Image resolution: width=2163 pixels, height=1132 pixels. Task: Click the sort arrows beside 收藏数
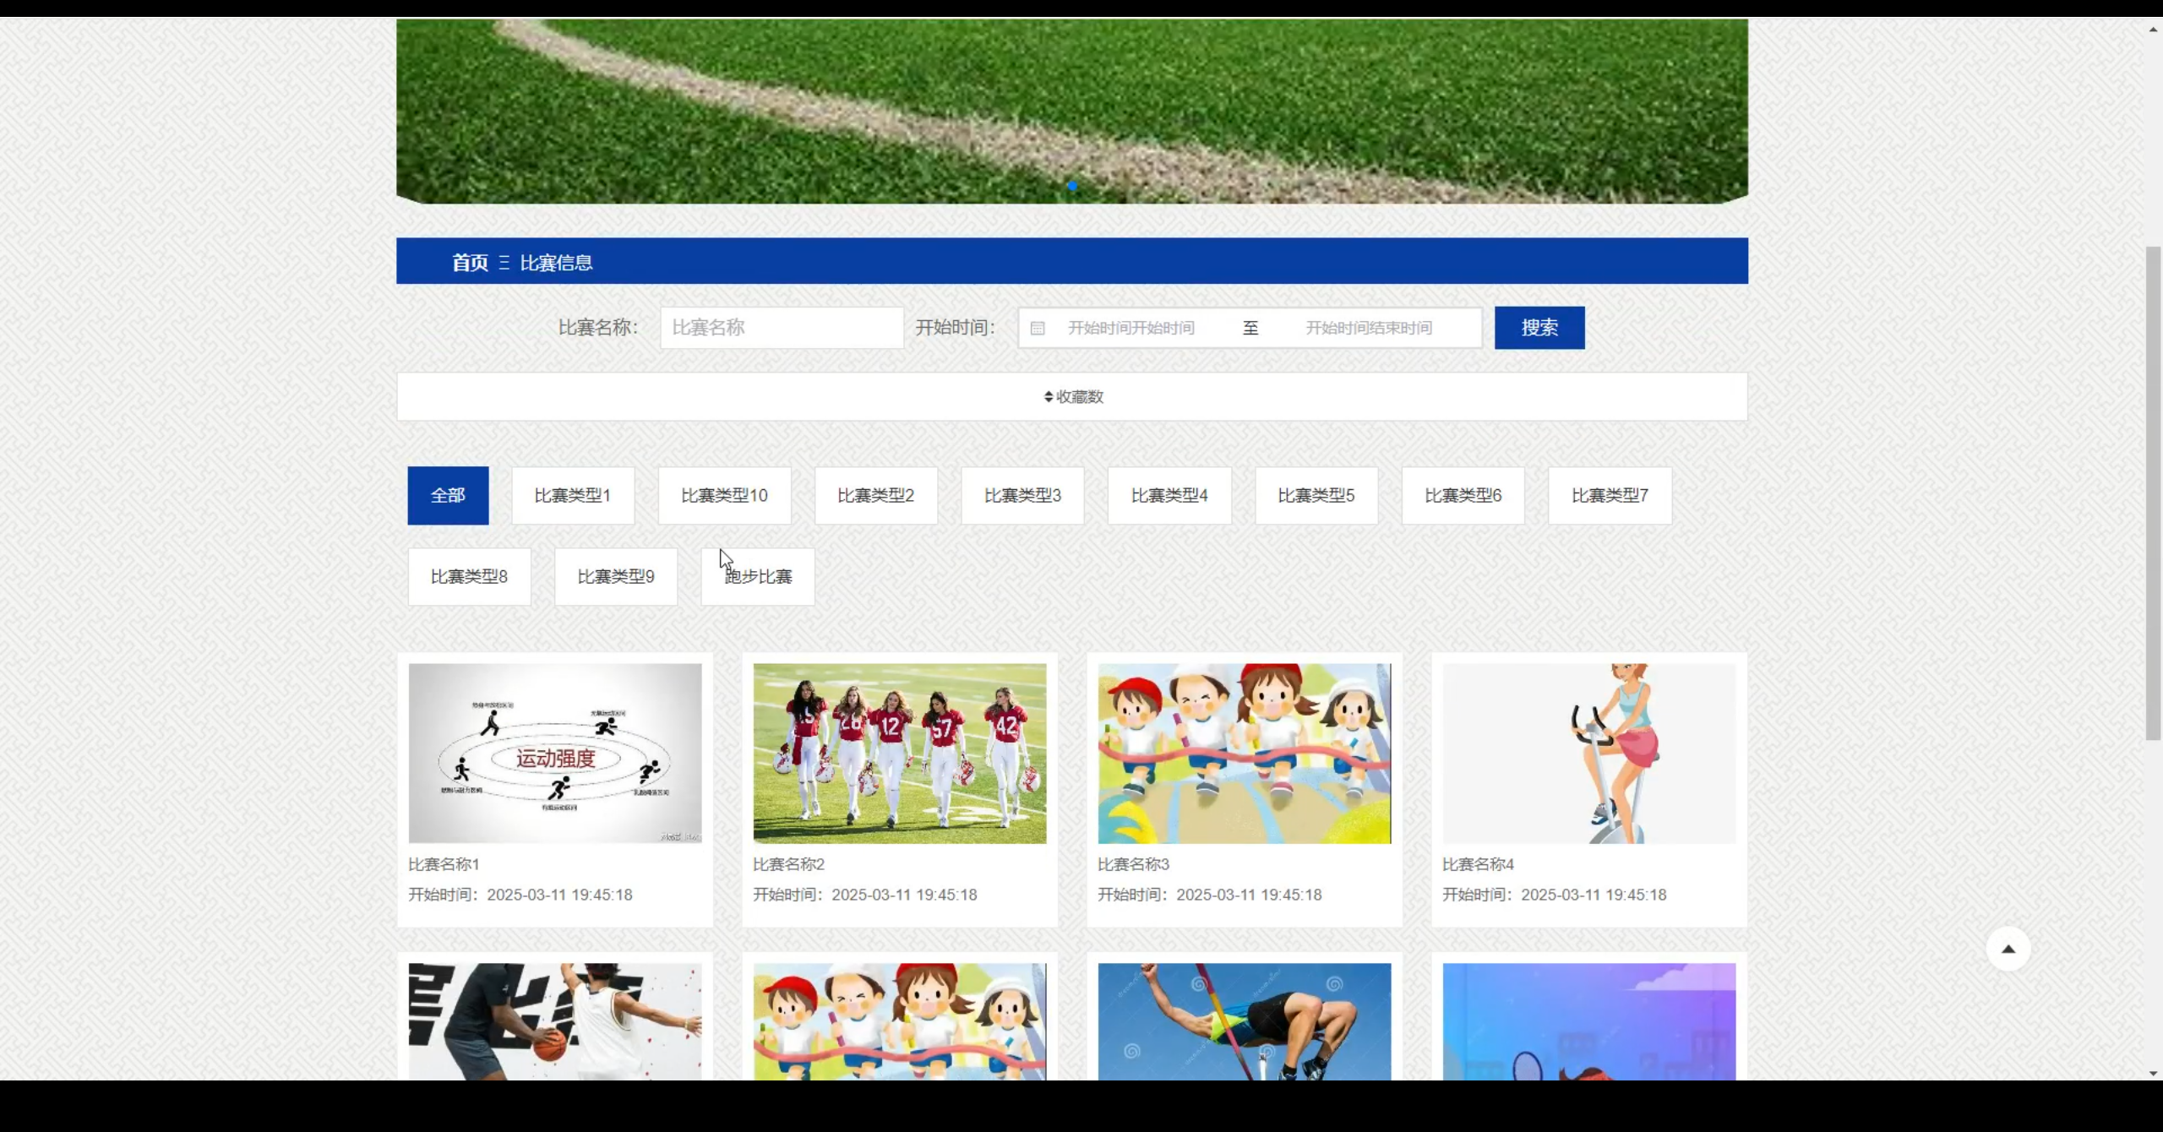pyautogui.click(x=1048, y=397)
